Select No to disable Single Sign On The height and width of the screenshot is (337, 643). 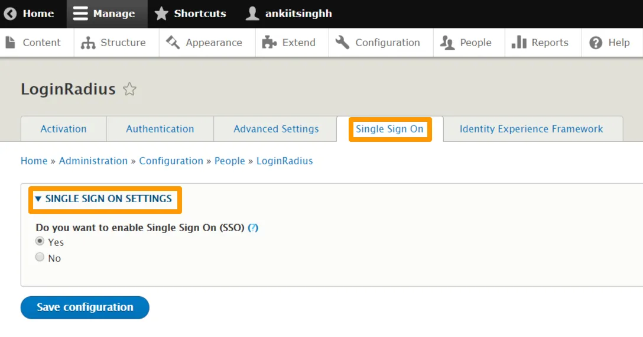pyautogui.click(x=40, y=257)
